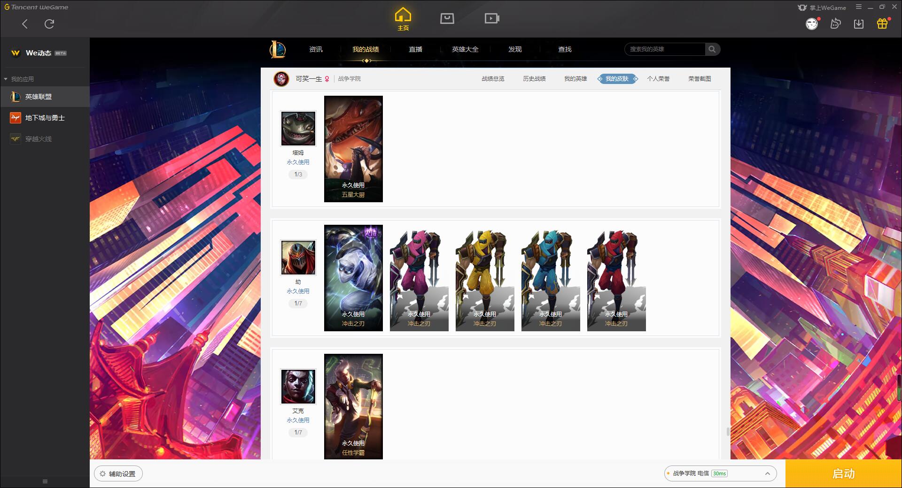Open the 任性学霸 skin card
Screen dimensions: 902x488
pos(353,406)
